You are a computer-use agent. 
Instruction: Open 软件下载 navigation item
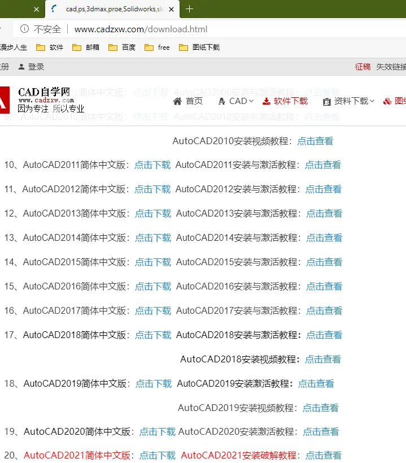(285, 101)
